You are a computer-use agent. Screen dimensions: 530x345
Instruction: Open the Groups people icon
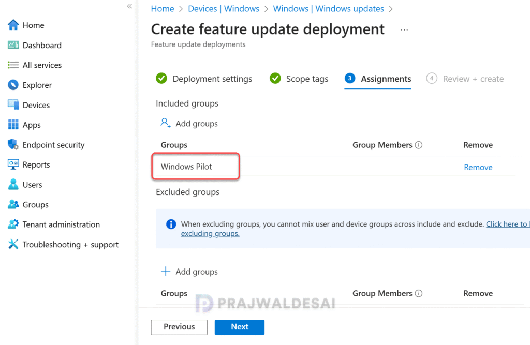[13, 204]
